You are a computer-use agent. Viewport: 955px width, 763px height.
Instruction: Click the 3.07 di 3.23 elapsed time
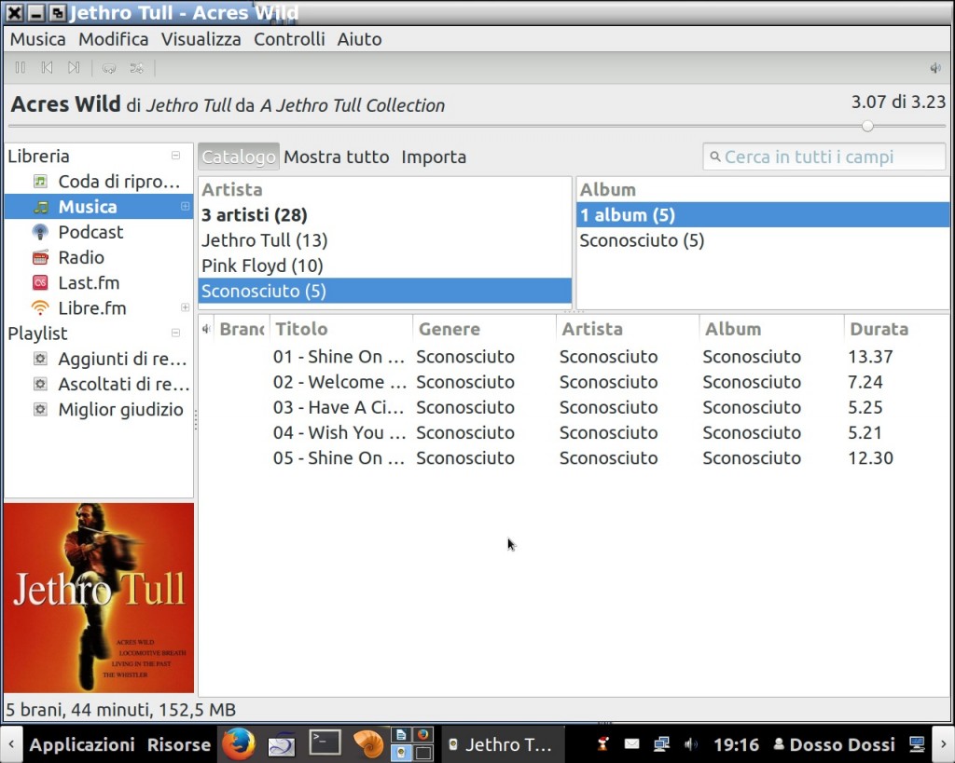pos(898,102)
